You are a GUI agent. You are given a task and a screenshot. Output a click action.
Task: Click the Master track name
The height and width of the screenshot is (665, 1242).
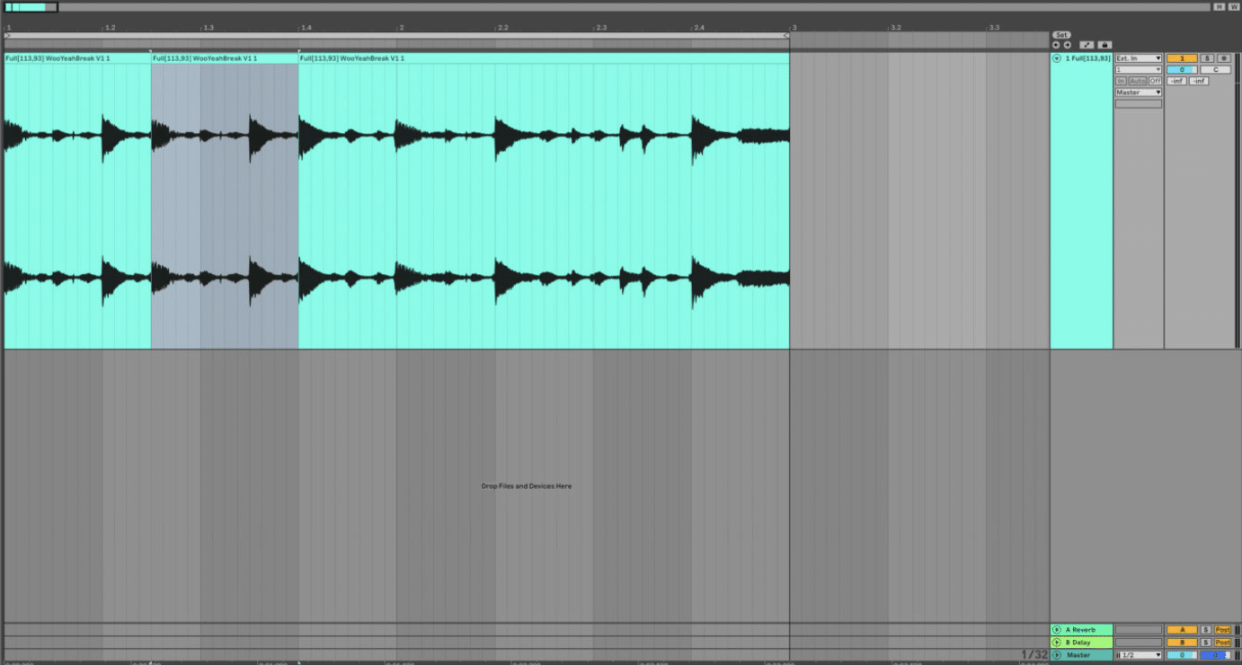pyautogui.click(x=1078, y=655)
